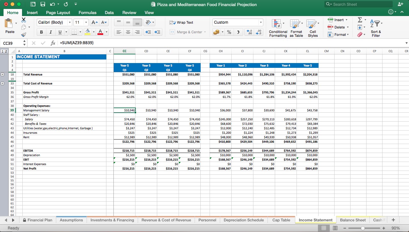Open the Page Layout ribbon tab

(58, 12)
